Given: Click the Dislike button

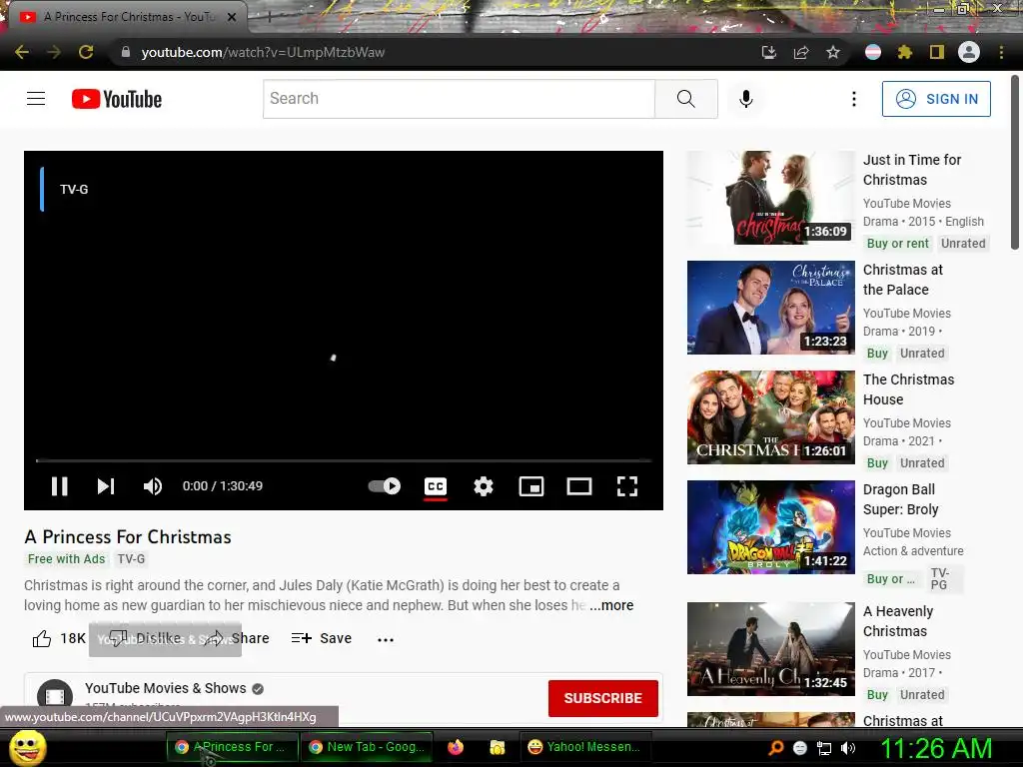Looking at the screenshot, I should point(145,638).
